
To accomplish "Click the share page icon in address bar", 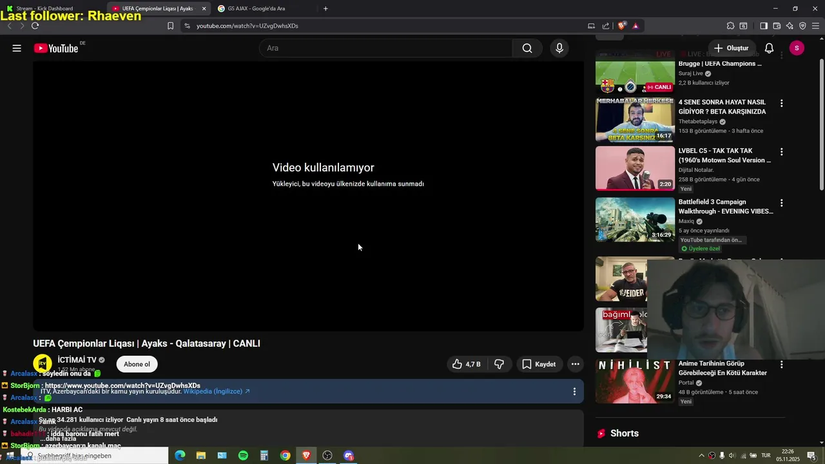I will click(x=606, y=26).
